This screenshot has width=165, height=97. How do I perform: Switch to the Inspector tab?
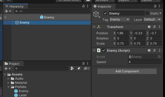click(103, 6)
